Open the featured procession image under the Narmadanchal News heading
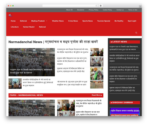Image resolution: width=148 pixels, height=125 pixels. [32, 62]
